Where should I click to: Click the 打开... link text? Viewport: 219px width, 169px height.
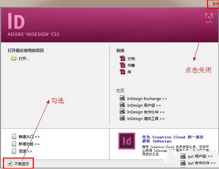click(x=24, y=59)
